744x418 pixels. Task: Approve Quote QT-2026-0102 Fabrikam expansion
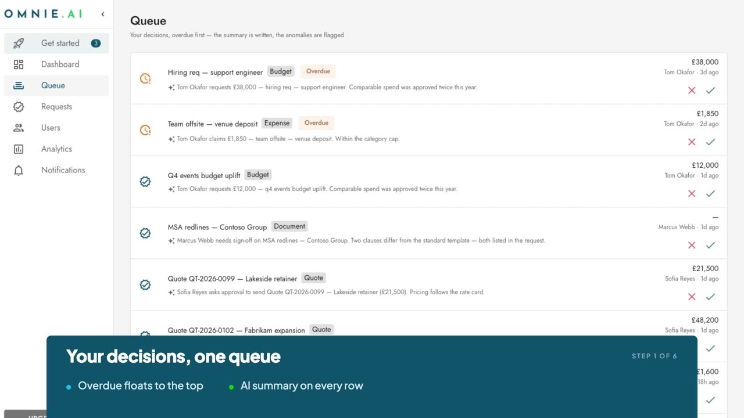coord(710,348)
